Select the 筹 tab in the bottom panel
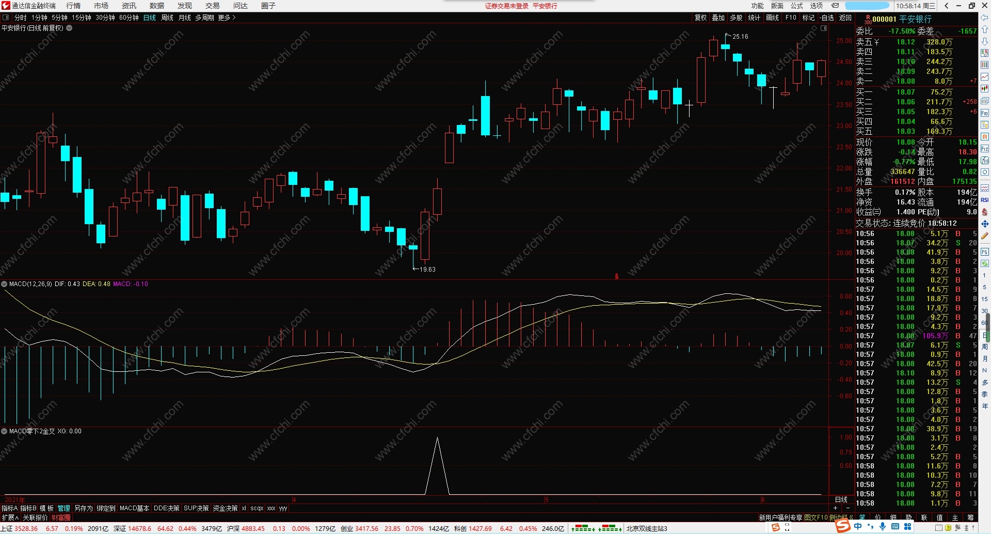This screenshot has width=991, height=534. pyautogui.click(x=970, y=517)
